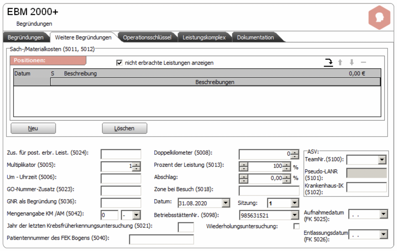Click the Löschen button

pos(124,128)
